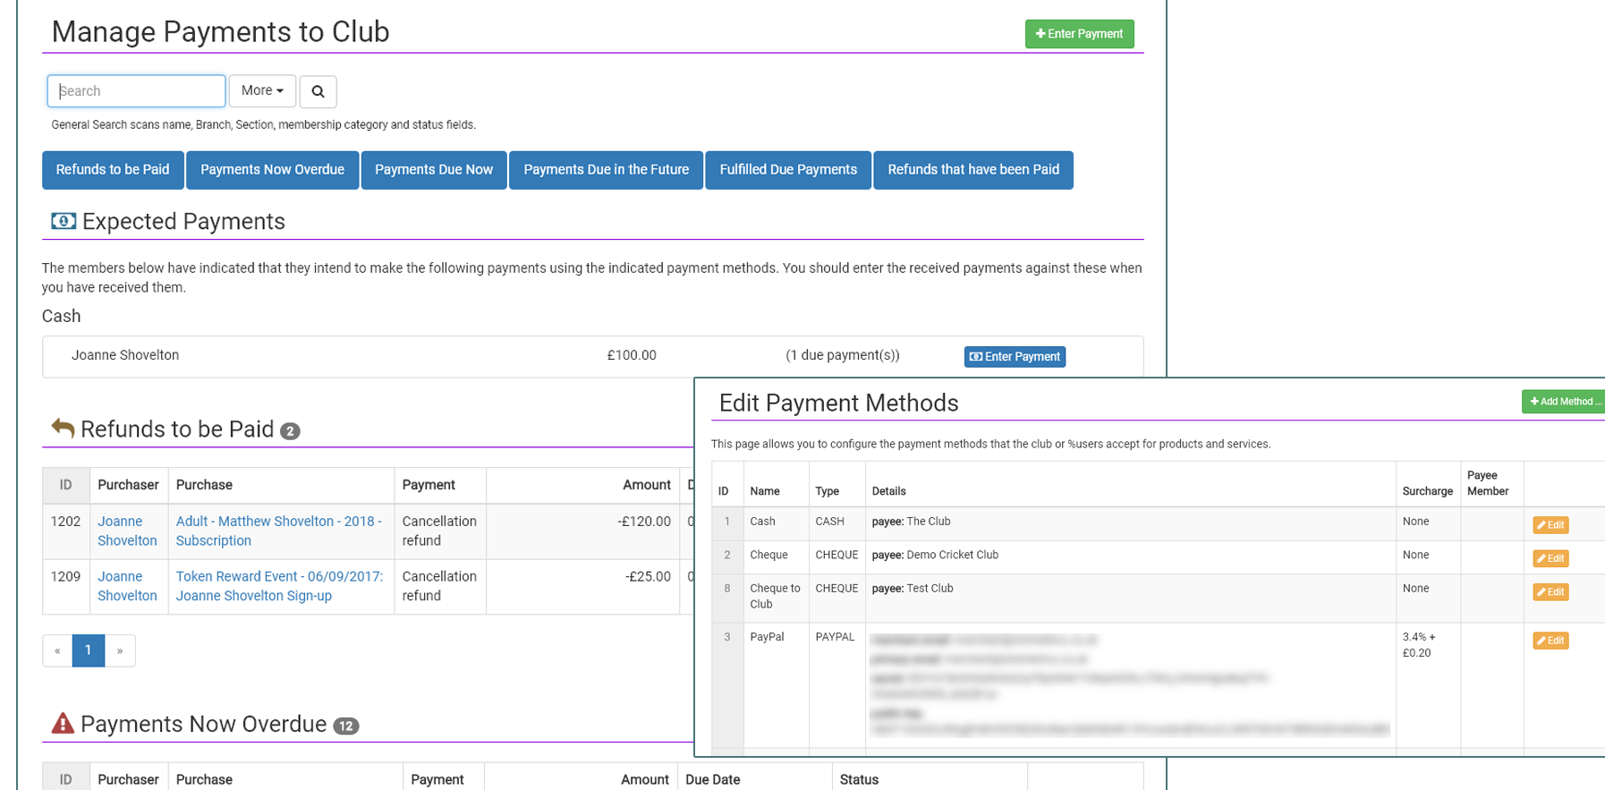Open Adult Matthew Shovelton 2018 Subscription link
Image resolution: width=1605 pixels, height=790 pixels.
[x=278, y=531]
